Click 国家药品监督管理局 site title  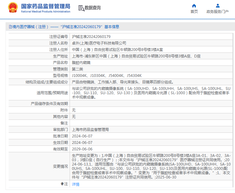click(46, 6)
